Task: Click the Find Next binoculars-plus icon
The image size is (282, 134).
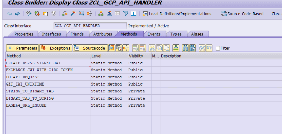Action: coord(192,48)
